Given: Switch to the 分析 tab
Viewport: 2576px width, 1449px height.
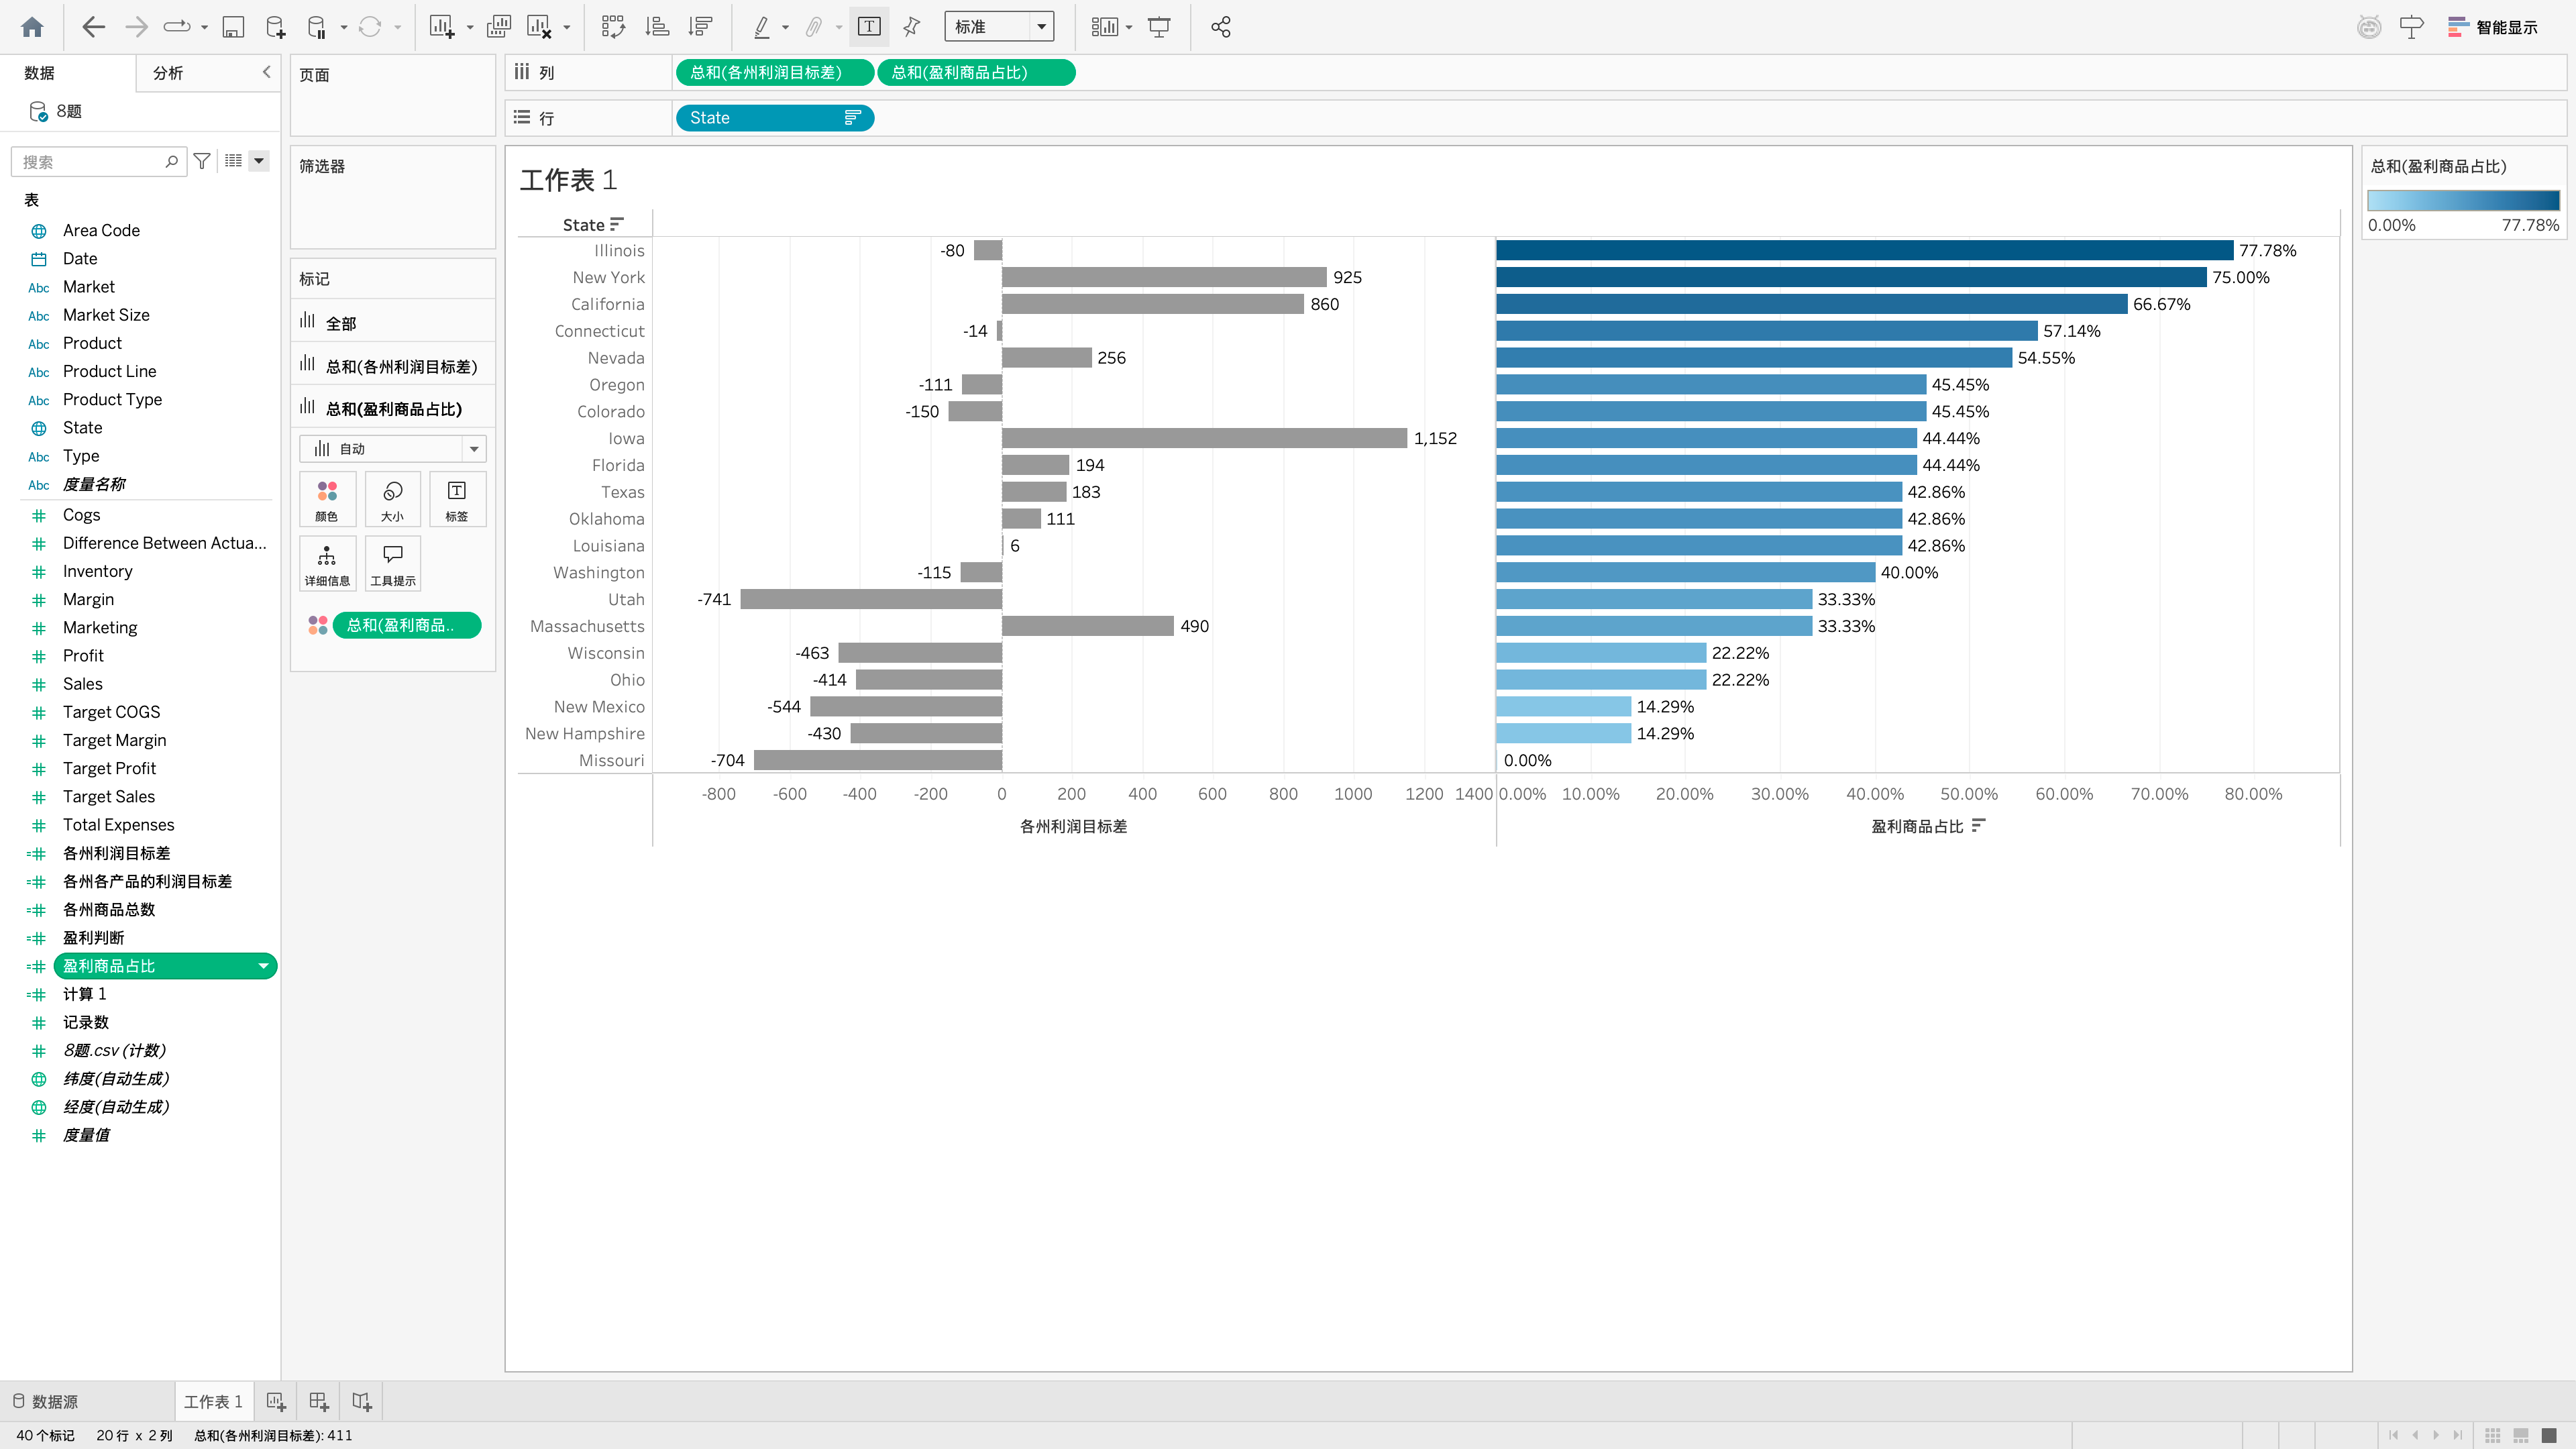Looking at the screenshot, I should click(x=168, y=73).
